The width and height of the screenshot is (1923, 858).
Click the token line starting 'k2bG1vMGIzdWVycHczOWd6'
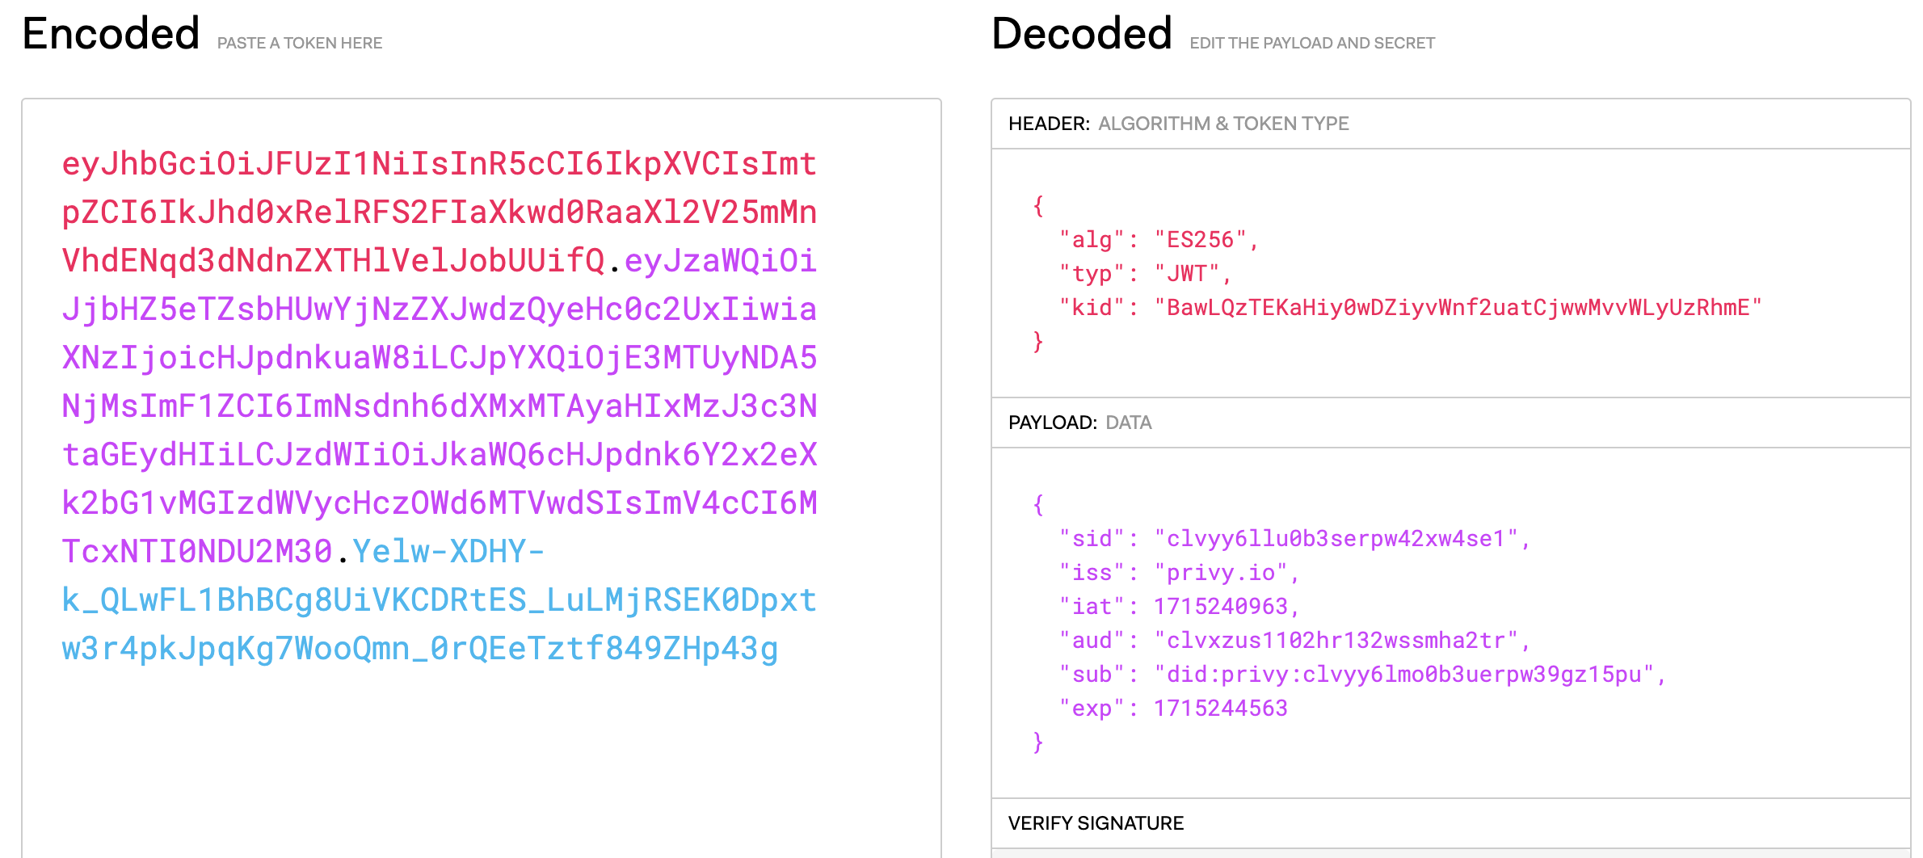pyautogui.click(x=440, y=503)
